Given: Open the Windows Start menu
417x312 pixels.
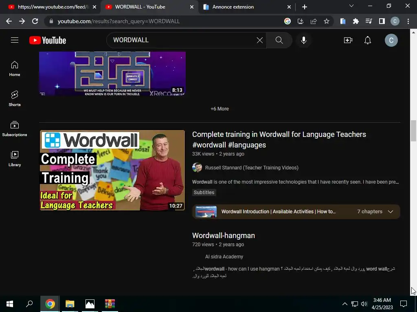Looking at the screenshot, I should pyautogui.click(x=10, y=304).
